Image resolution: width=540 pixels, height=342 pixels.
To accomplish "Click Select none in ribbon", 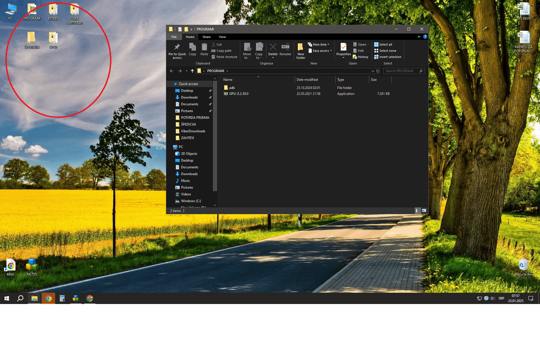I will 385,51.
